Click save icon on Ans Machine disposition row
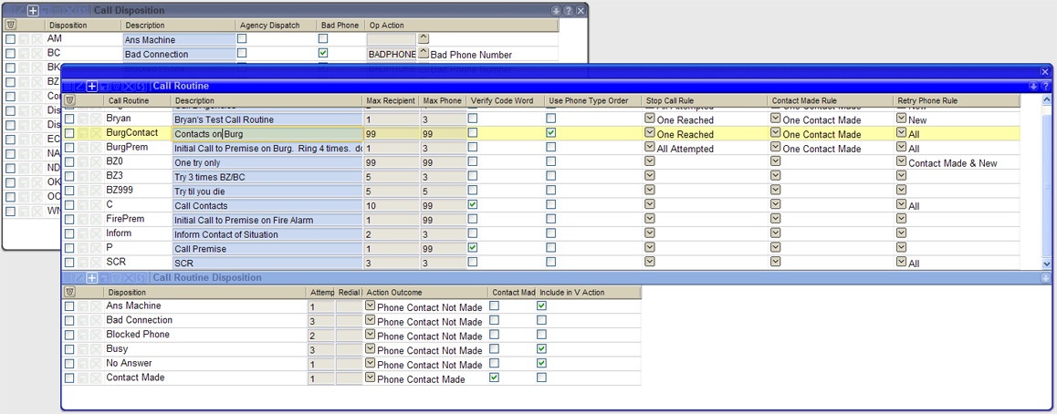 point(82,306)
